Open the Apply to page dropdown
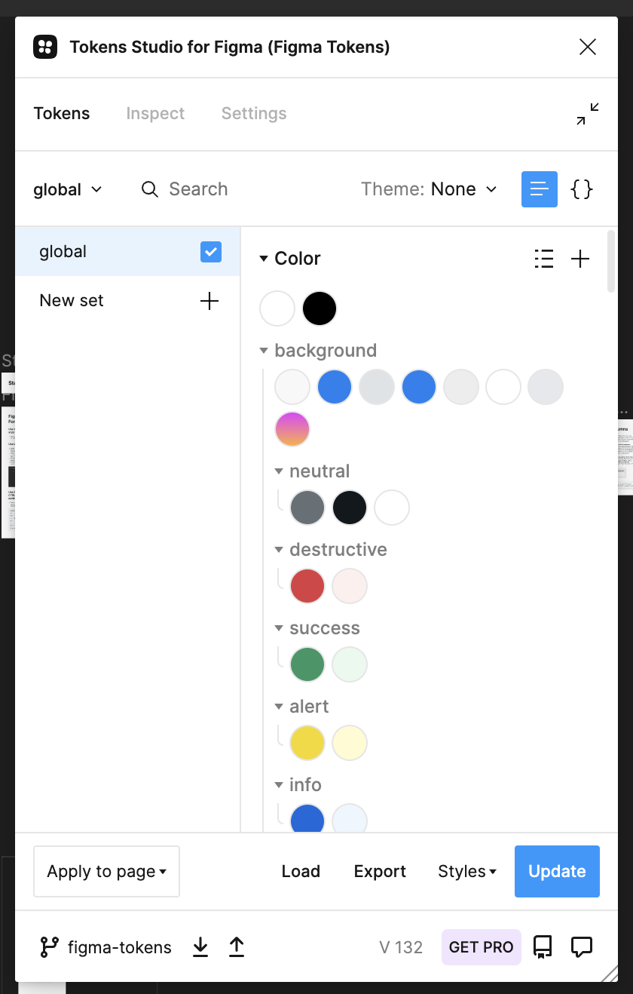Image resolution: width=633 pixels, height=994 pixels. point(106,872)
